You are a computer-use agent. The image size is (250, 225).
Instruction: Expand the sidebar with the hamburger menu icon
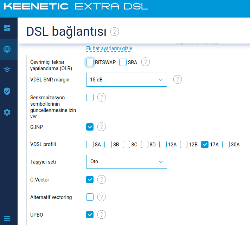pos(7,218)
